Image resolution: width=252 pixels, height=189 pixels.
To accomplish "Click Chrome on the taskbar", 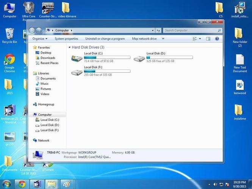I will [x=22, y=184].
